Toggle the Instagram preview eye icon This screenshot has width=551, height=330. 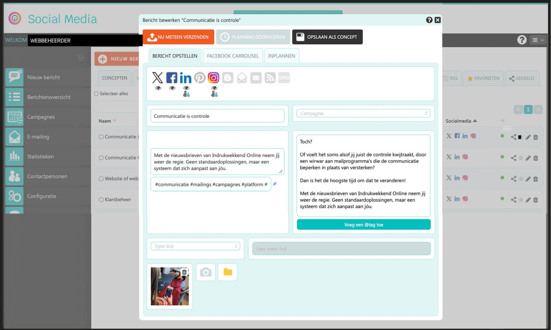pos(215,88)
